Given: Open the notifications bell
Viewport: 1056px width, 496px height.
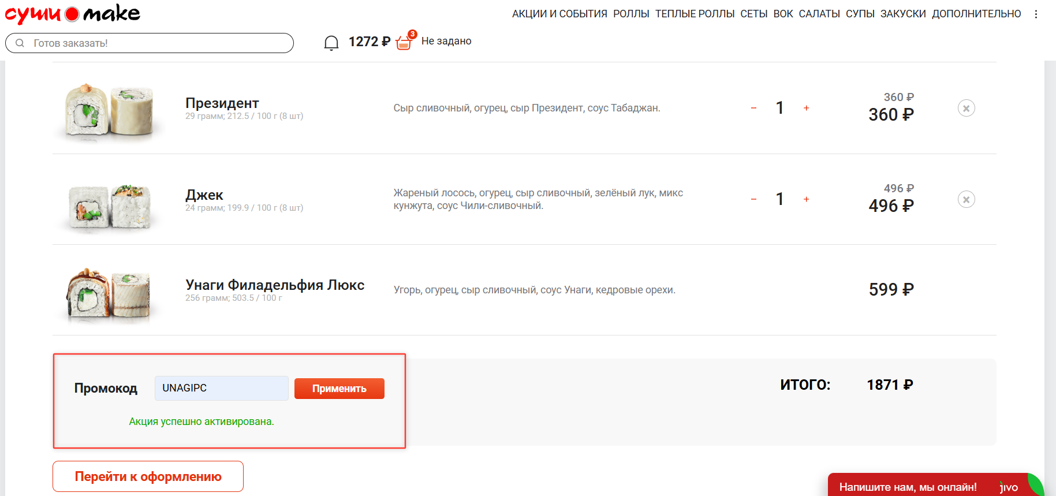Looking at the screenshot, I should (x=331, y=43).
